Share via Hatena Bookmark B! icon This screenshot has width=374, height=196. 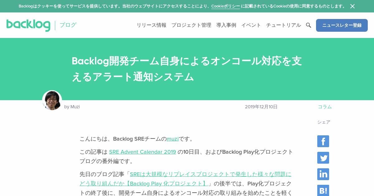[323, 190]
